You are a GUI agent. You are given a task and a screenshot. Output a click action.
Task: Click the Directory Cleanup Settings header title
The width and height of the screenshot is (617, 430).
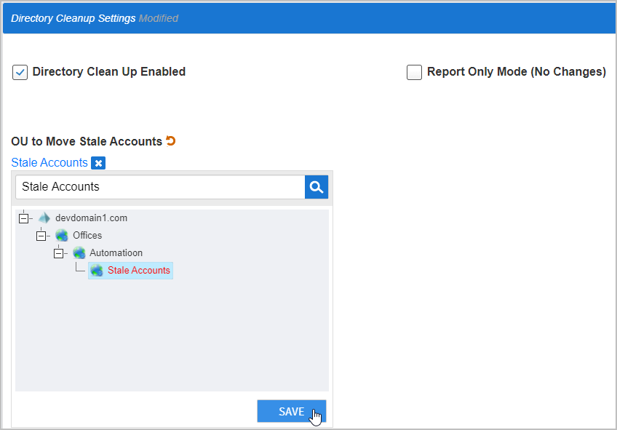pos(73,18)
